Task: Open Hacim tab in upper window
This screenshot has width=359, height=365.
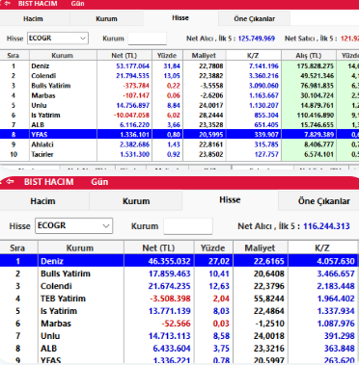Action: click(34, 19)
